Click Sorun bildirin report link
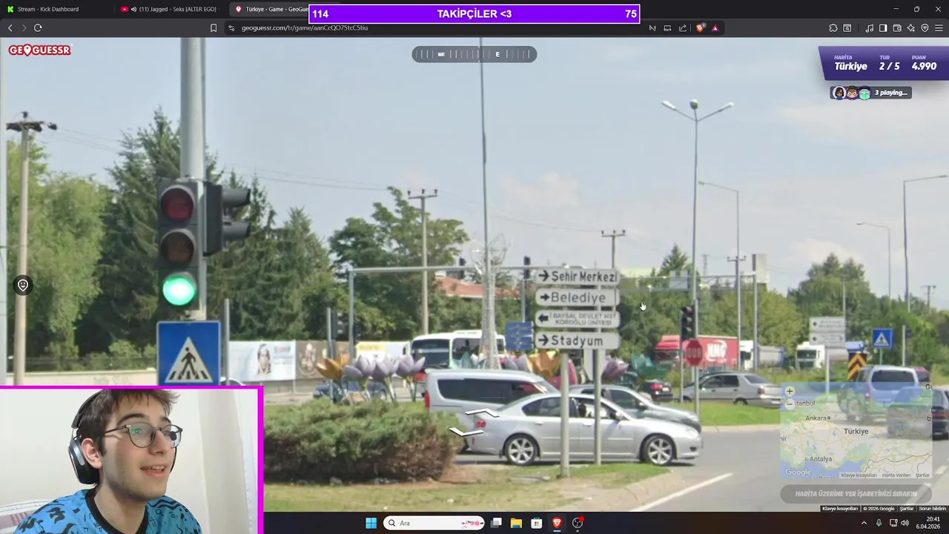This screenshot has width=949, height=534. pos(933,509)
